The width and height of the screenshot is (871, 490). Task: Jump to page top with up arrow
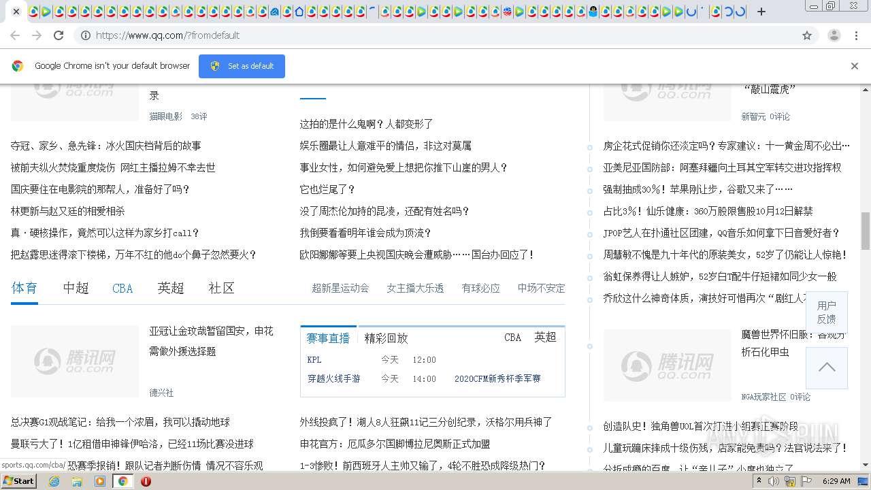pos(827,367)
